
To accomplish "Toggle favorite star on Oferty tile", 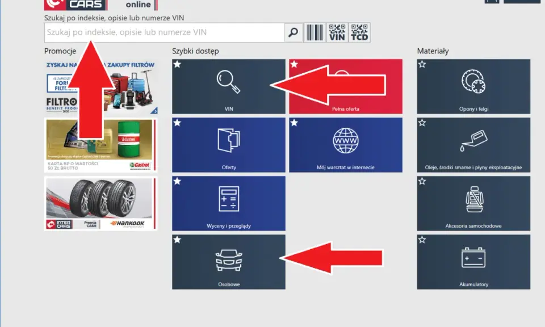I will 177,123.
